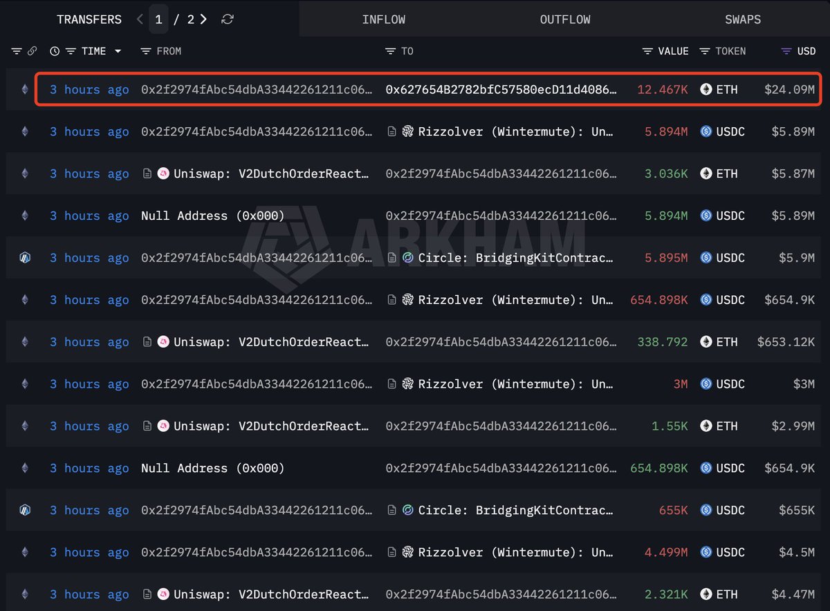Click the 4.499M value cell
Screen dimensions: 830x611
[x=666, y=552]
